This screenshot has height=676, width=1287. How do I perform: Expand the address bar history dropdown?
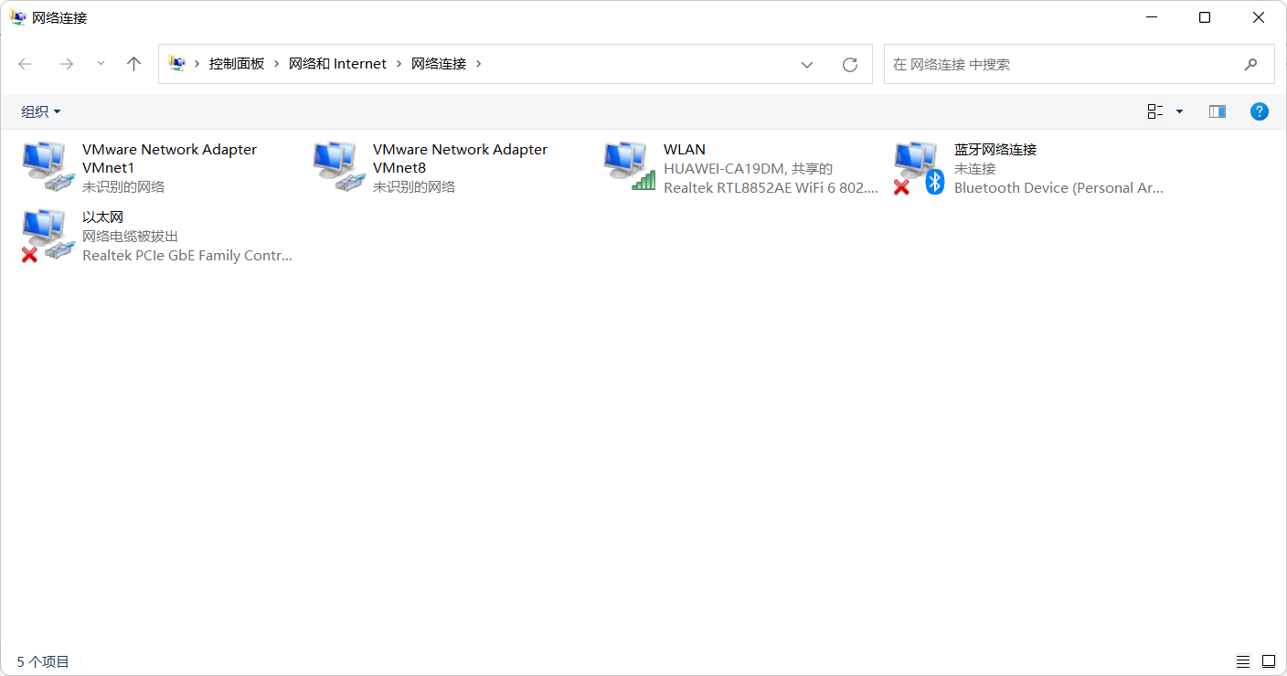(806, 64)
